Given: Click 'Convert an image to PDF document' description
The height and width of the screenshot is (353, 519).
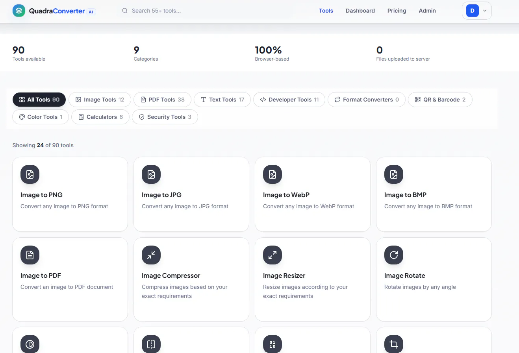Looking at the screenshot, I should tap(67, 287).
